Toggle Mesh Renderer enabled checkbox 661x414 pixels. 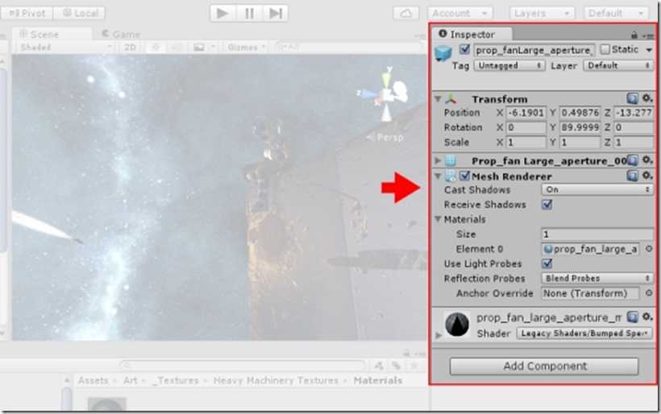click(x=464, y=176)
